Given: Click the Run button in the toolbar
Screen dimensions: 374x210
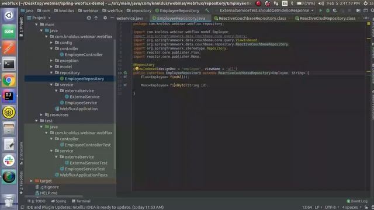Looking at the screenshot, I should 320,10.
